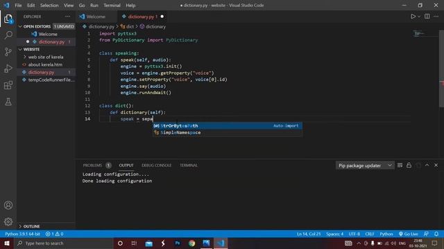Open the View menu
Viewport: 444px width, 249px height.
[69, 5]
